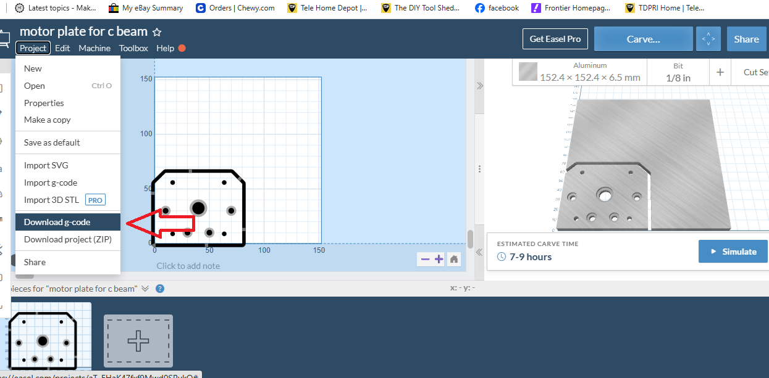Select Properties menu entry
This screenshot has width=769, height=378.
point(68,103)
